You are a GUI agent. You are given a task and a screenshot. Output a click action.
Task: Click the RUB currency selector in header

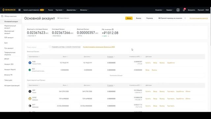[x=207, y=10]
